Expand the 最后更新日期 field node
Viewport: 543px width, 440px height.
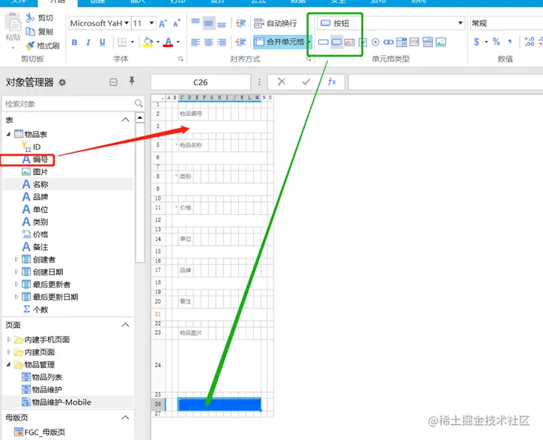pos(16,296)
